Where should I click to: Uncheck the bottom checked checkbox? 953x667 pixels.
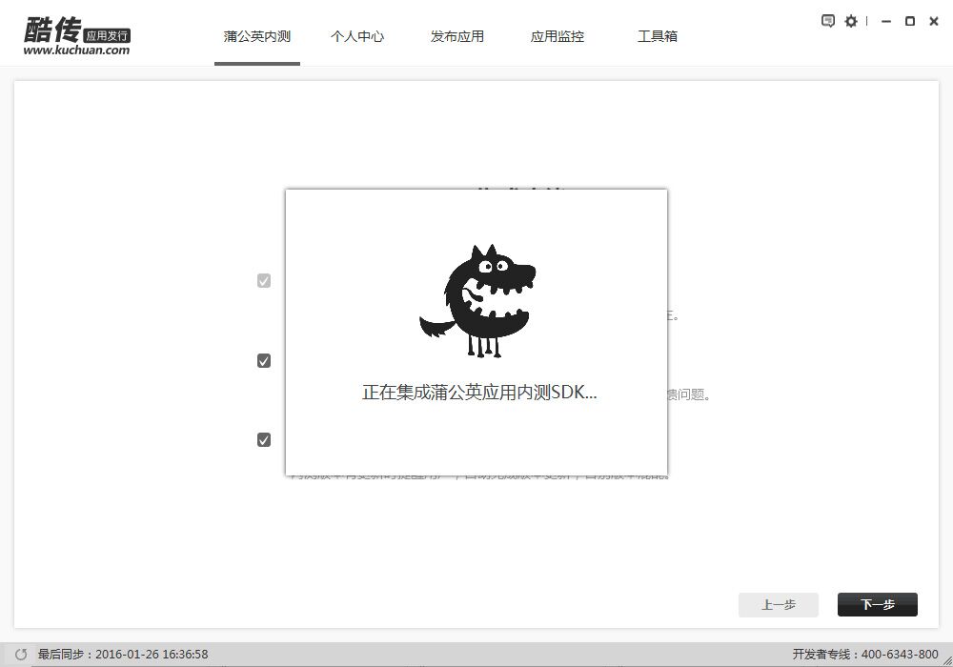[x=263, y=439]
